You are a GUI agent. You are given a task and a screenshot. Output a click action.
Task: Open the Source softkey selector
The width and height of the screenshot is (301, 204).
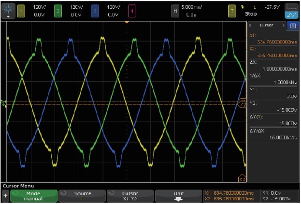[x=82, y=195]
